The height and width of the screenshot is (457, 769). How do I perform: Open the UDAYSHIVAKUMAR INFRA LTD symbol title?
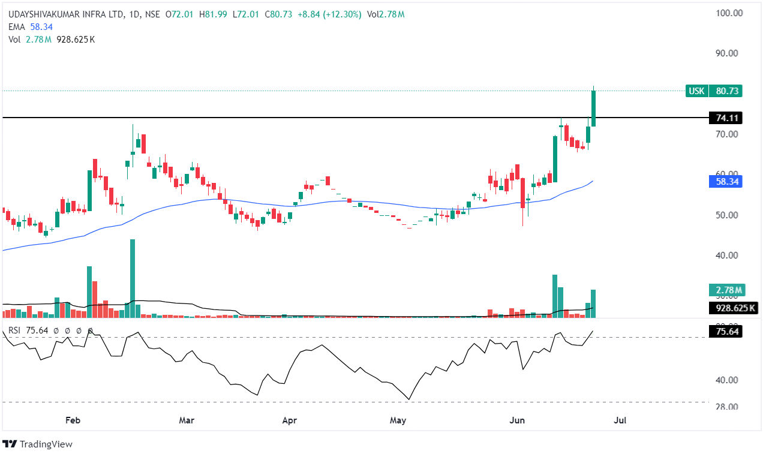(63, 14)
